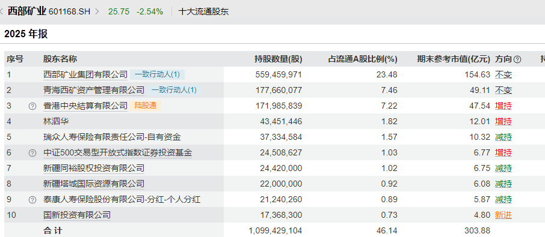This screenshot has height=237, width=545.
Task: Click shareholder name 林泗华
Action: [55, 122]
